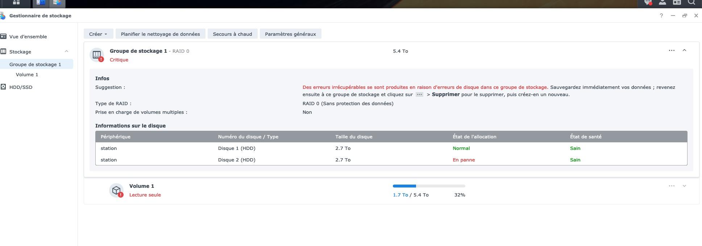
Task: Collapse the Groupe de stockage 1 panel
Action: click(x=684, y=51)
